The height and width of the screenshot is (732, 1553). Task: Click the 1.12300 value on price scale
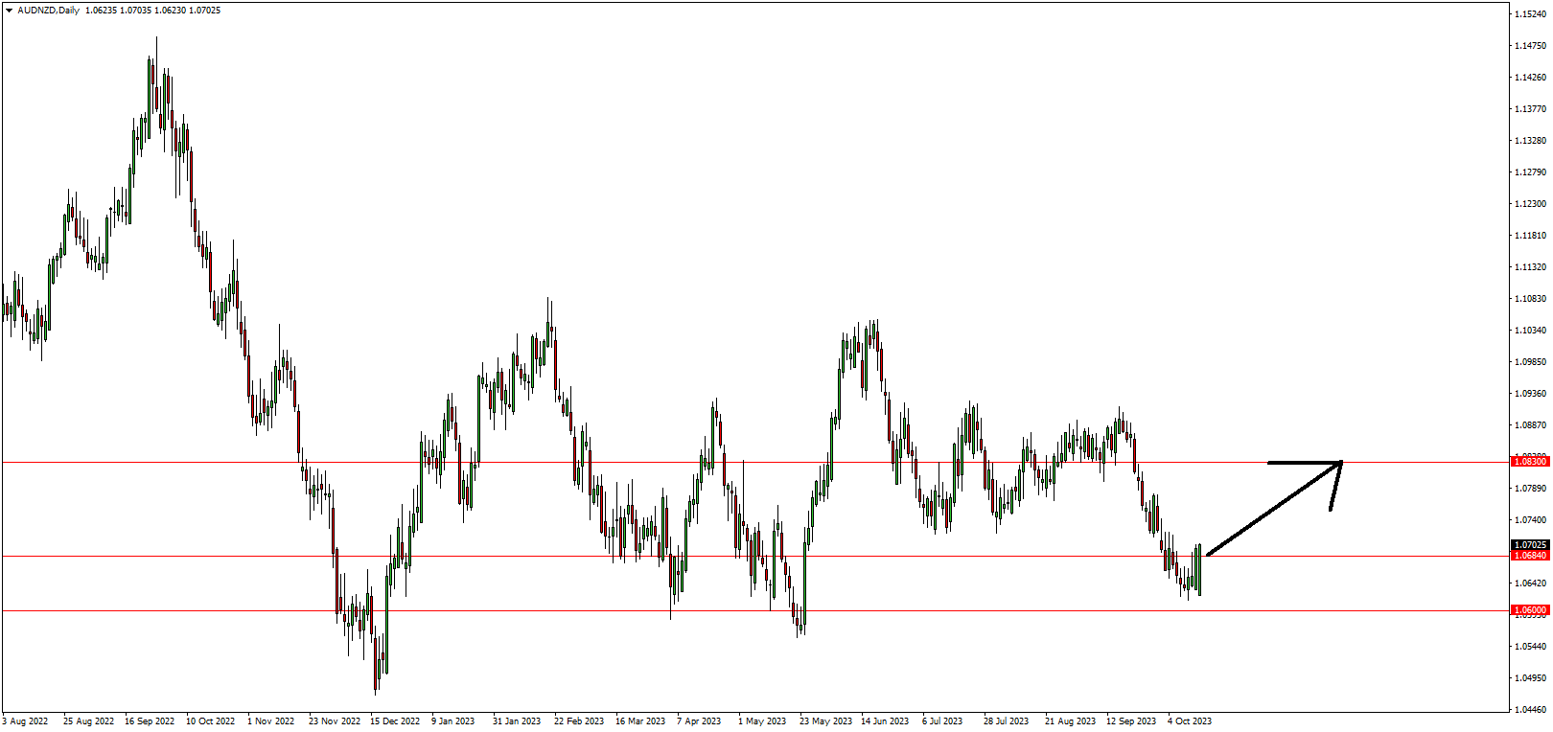click(1530, 204)
